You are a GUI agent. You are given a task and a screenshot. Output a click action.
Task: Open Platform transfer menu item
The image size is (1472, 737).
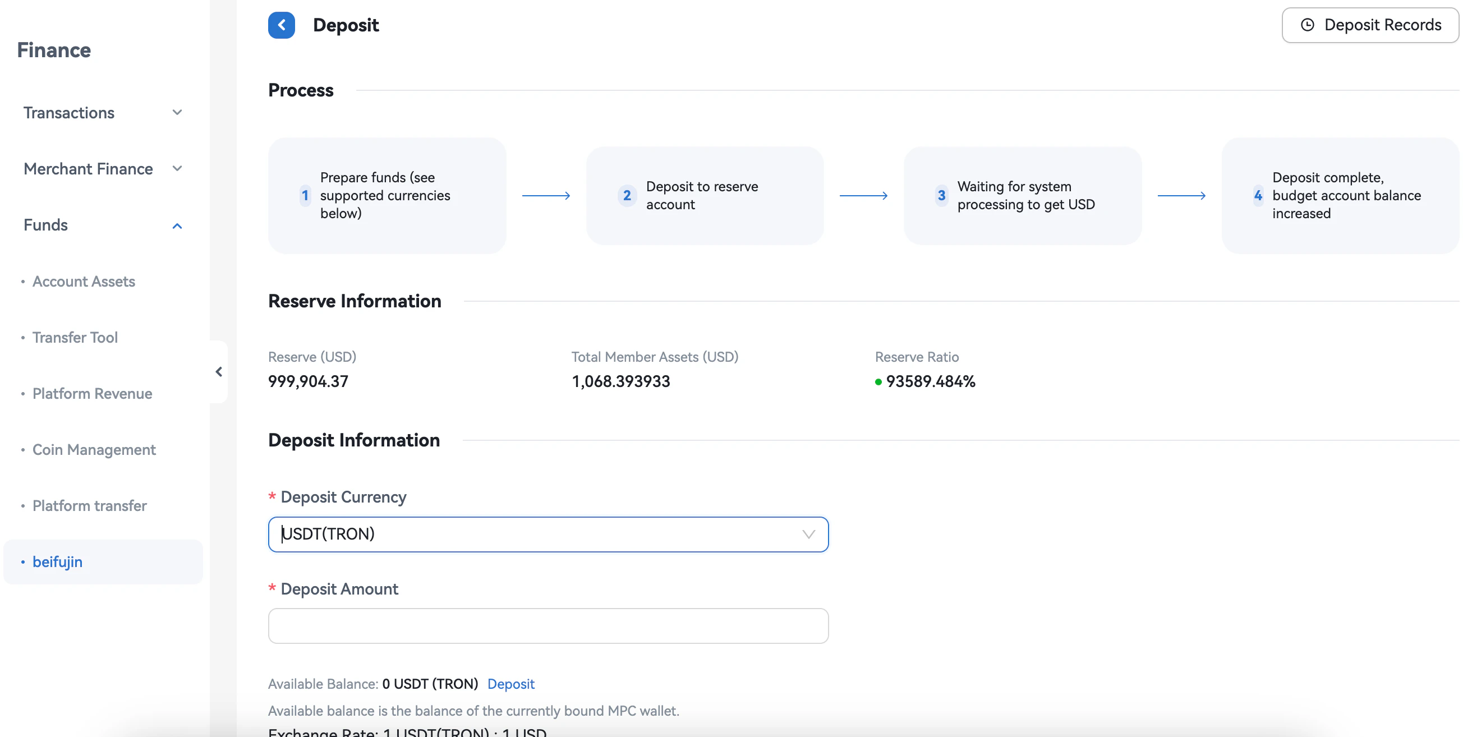90,505
